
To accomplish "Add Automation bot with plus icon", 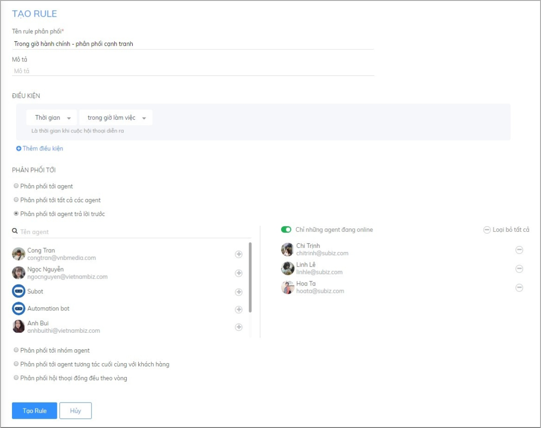I will 239,309.
